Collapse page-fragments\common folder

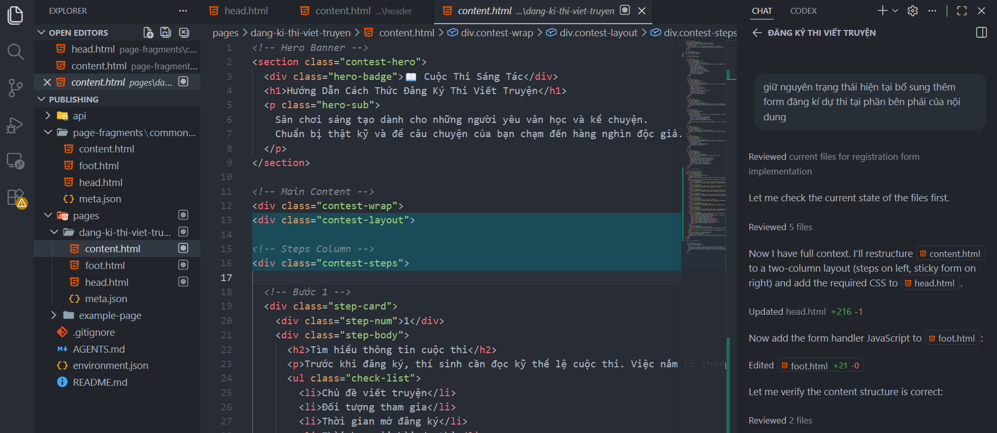[x=48, y=132]
